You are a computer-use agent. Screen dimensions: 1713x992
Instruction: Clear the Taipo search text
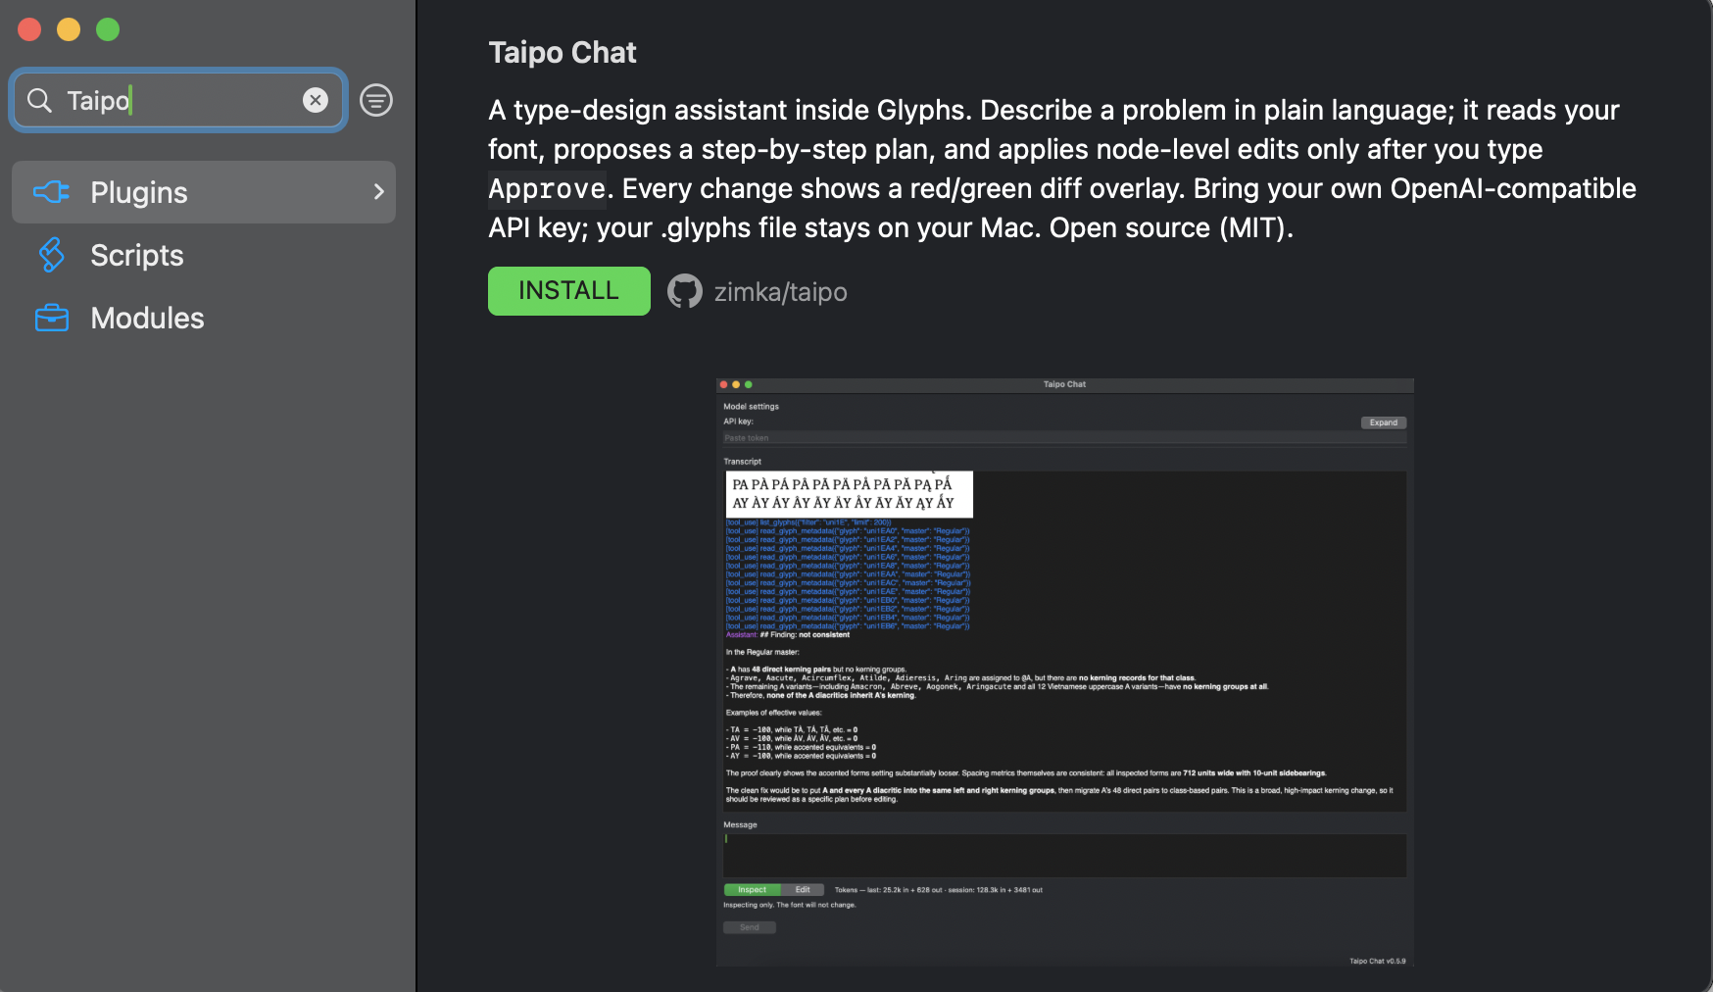(x=316, y=100)
